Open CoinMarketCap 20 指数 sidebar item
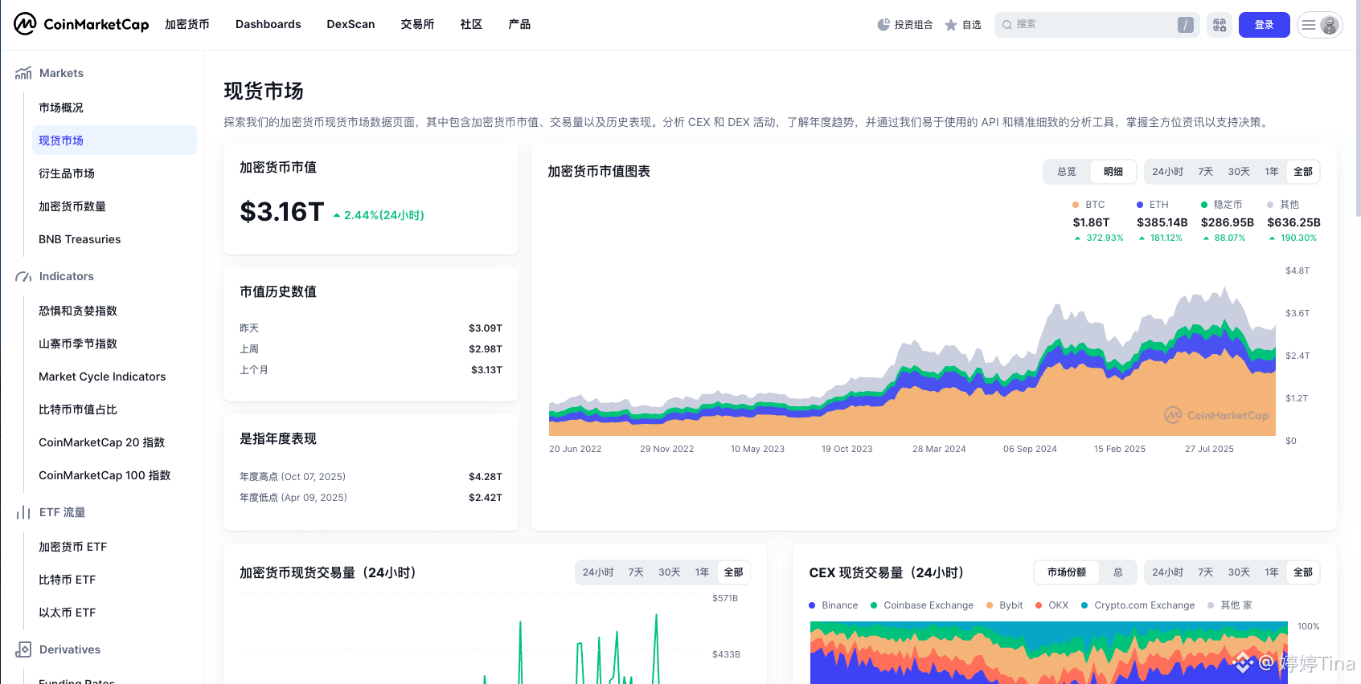 (x=114, y=442)
